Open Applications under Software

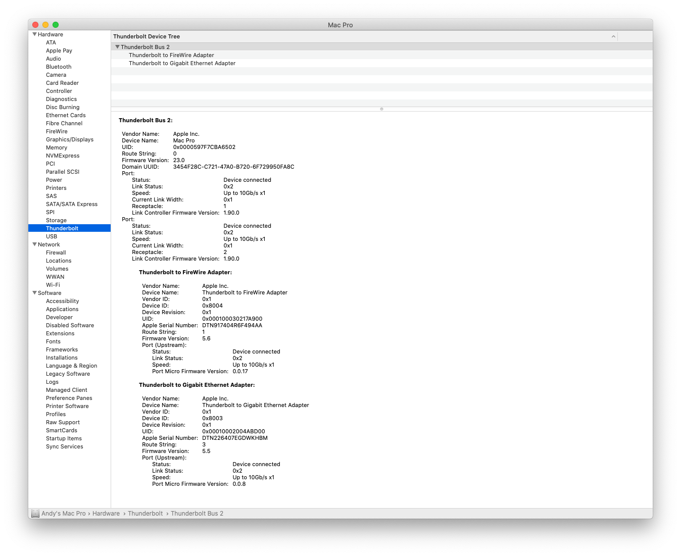pyautogui.click(x=62, y=309)
